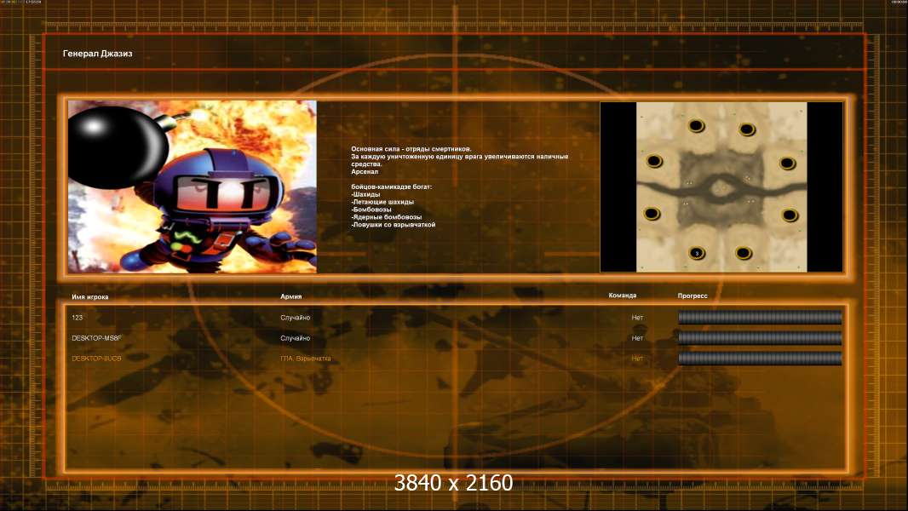908x511 pixels.
Task: Click team 'Нет' in DESKTOP-MS8F row
Action: (637, 338)
